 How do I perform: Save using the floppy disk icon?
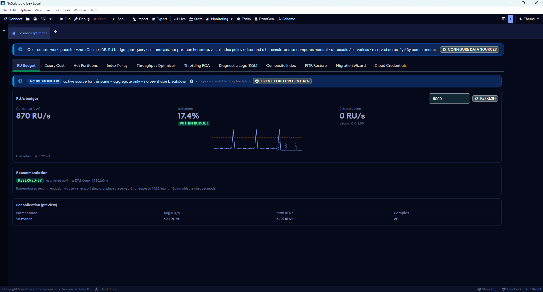pyautogui.click(x=35, y=19)
